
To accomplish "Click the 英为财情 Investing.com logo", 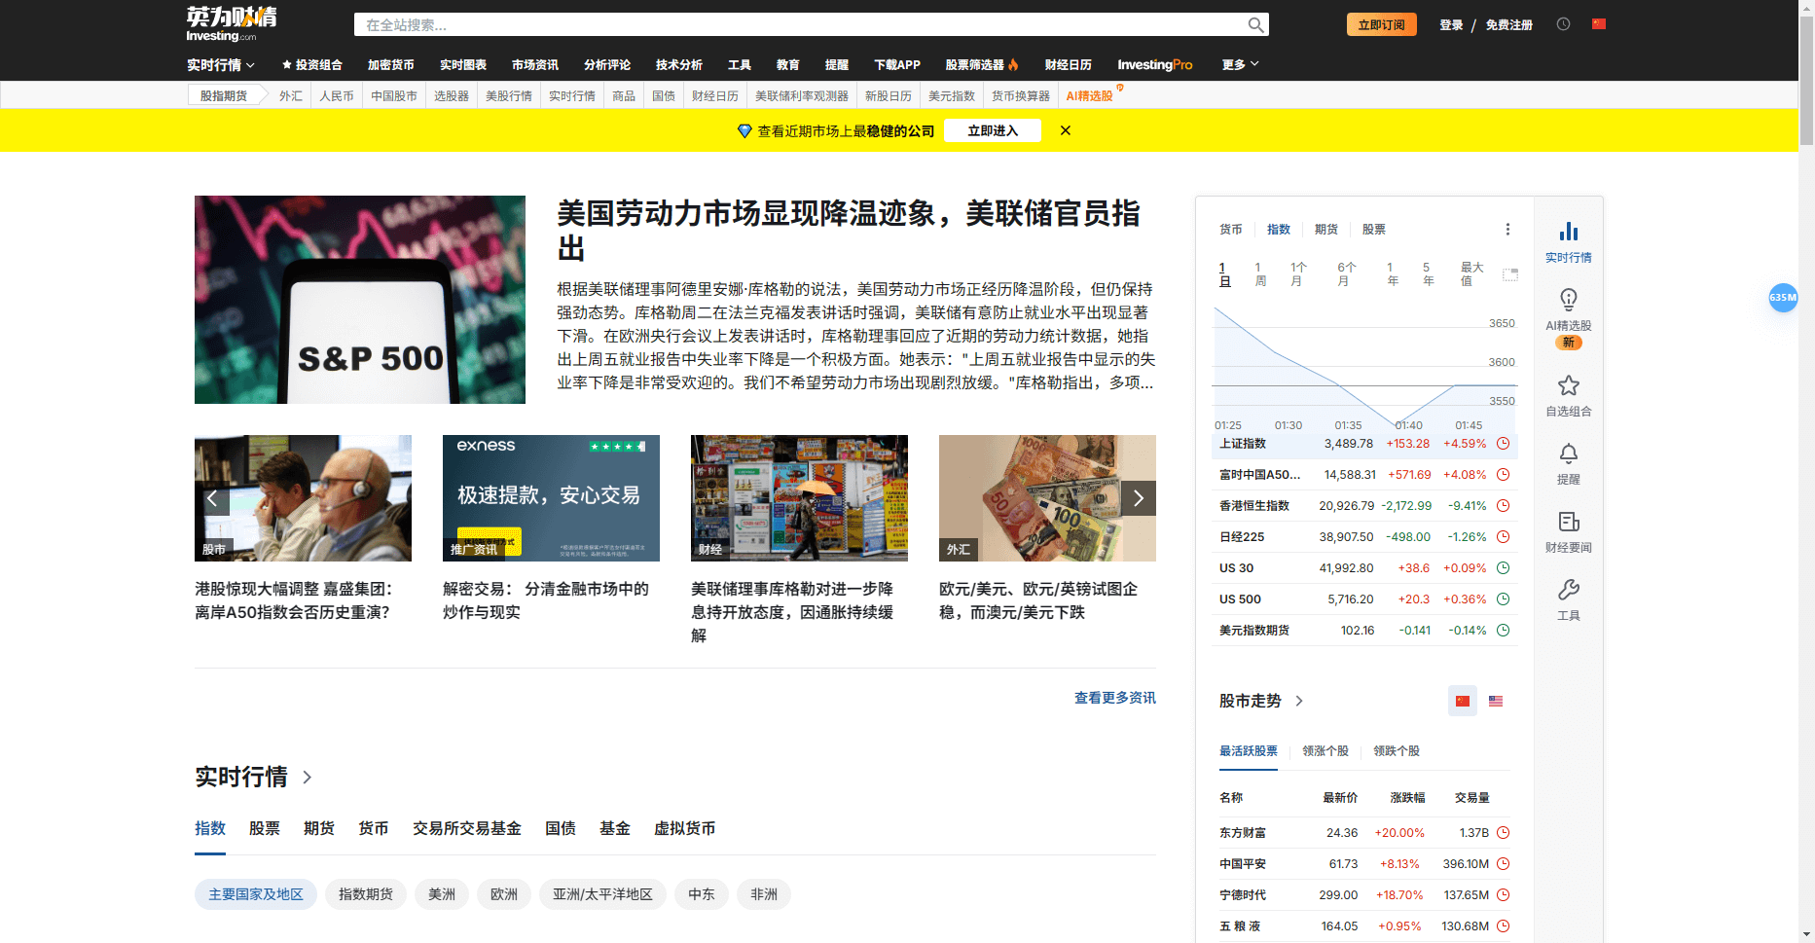I will click(x=232, y=24).
